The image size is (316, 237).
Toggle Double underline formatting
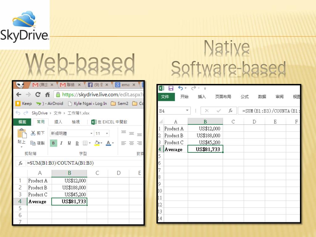coord(77,143)
